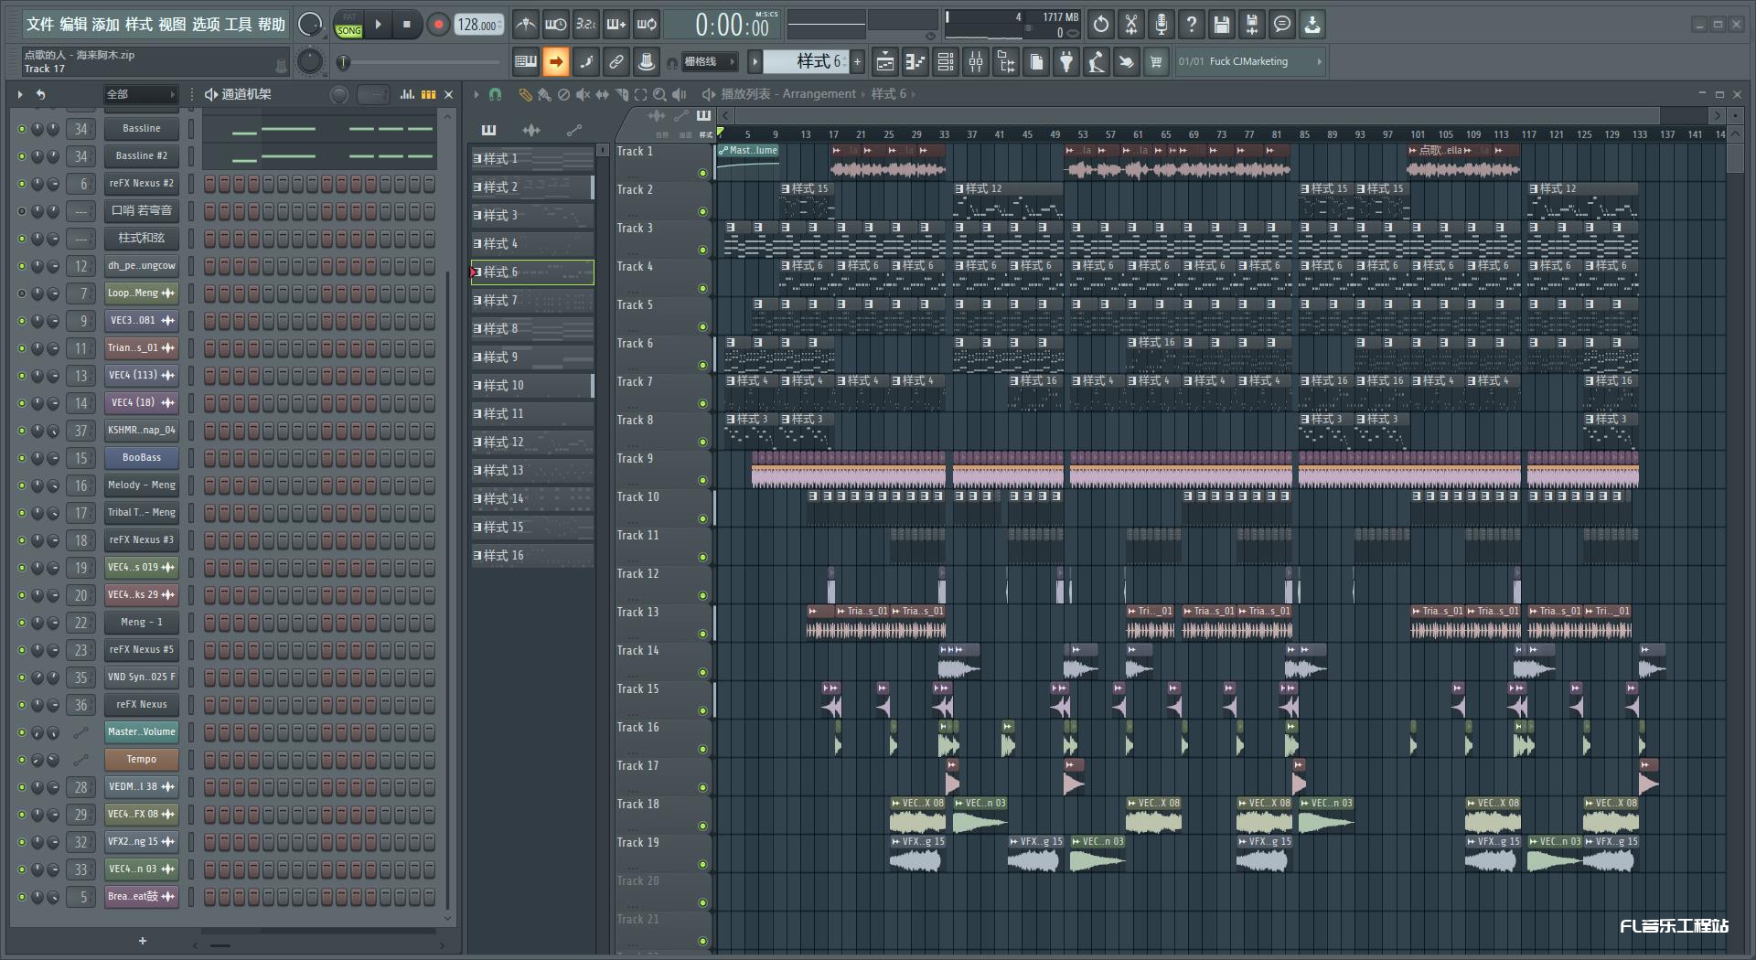Image resolution: width=1756 pixels, height=960 pixels.
Task: Click the song position slider
Action: click(419, 62)
